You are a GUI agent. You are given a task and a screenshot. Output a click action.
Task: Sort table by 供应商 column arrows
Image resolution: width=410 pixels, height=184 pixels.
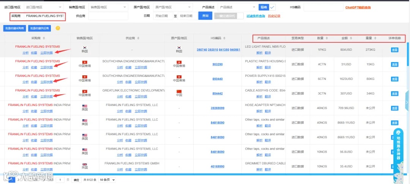[138, 38]
